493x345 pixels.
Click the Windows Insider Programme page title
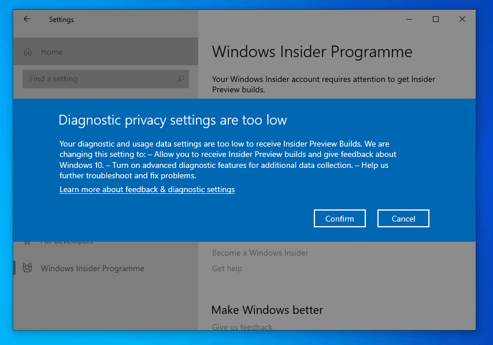click(312, 52)
